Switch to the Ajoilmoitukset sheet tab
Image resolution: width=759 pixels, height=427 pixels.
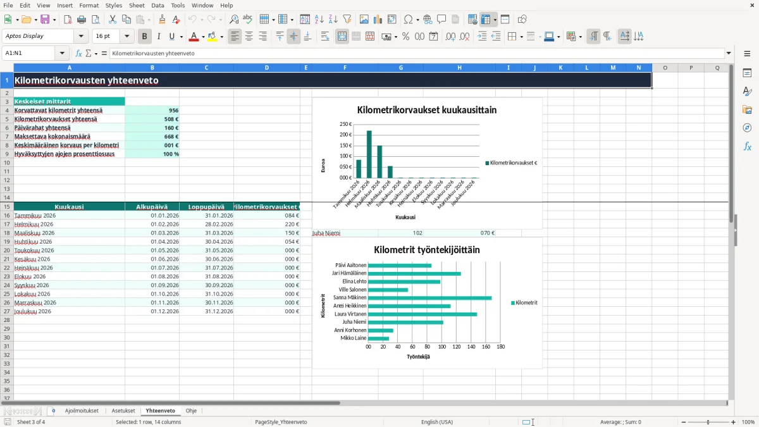tap(82, 411)
